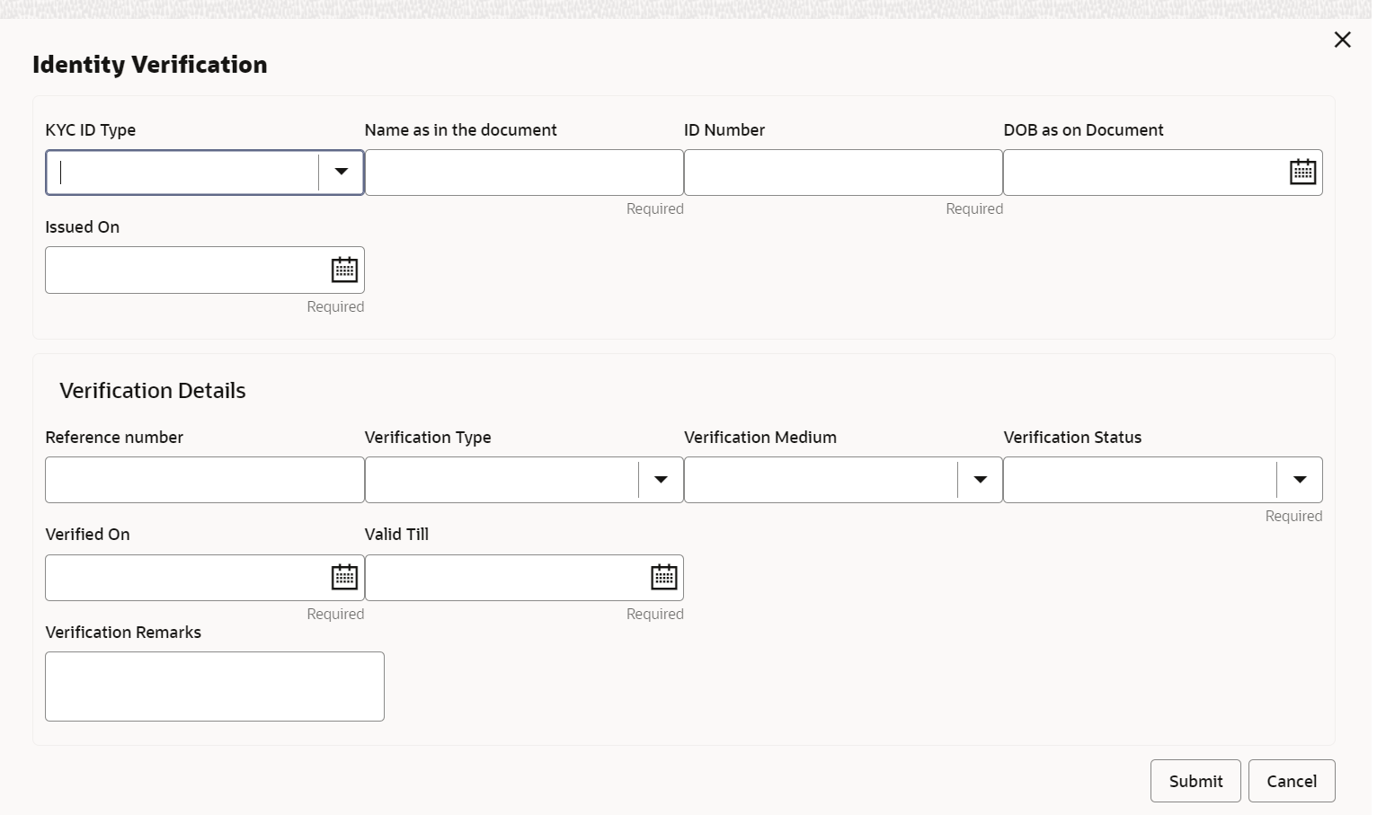Open the Valid Till calendar picker
The width and height of the screenshot is (1377, 815).
pyautogui.click(x=663, y=577)
